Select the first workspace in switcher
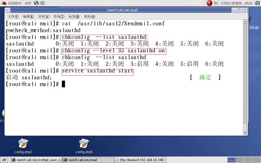Viewport: 261px width, 163px height. tap(231, 160)
